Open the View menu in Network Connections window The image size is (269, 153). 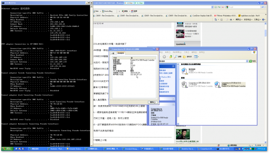[168, 52]
